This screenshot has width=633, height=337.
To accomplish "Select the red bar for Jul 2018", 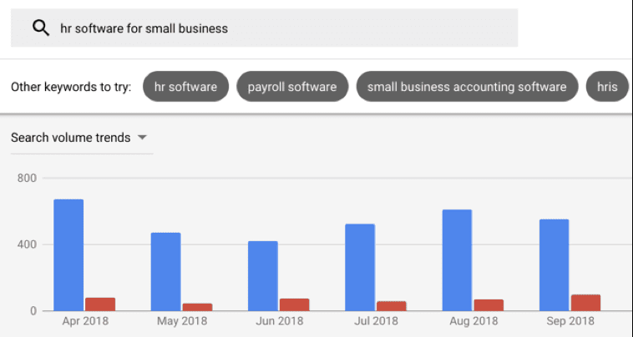I will click(x=391, y=306).
